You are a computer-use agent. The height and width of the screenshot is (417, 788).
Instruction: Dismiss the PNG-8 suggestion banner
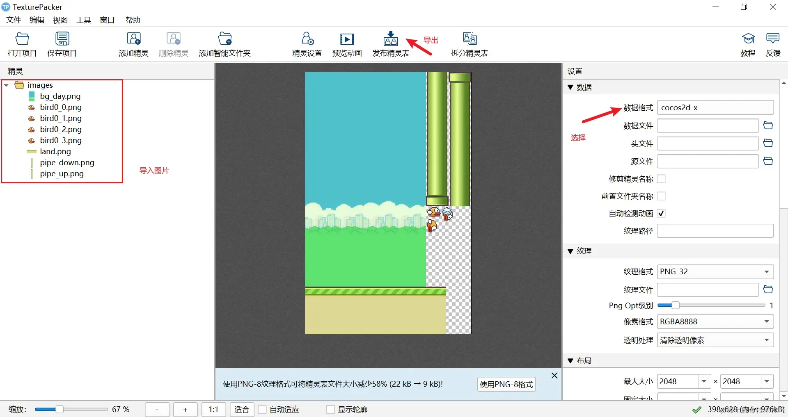pyautogui.click(x=554, y=375)
